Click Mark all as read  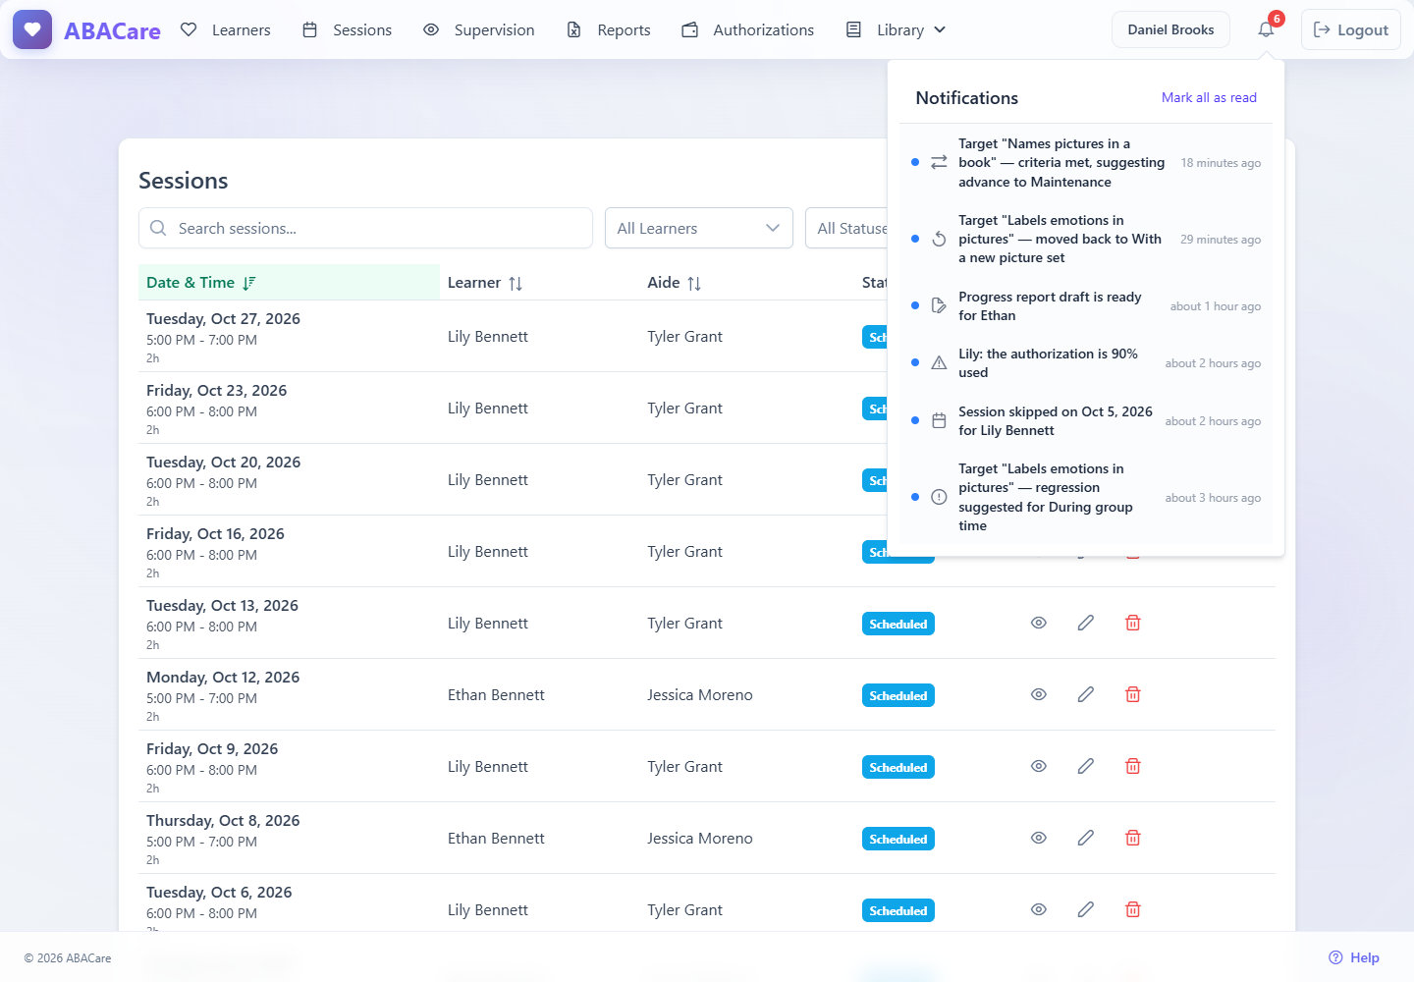pyautogui.click(x=1209, y=97)
